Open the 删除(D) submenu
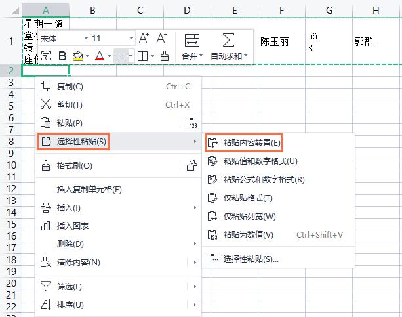This screenshot has height=317, width=402. 118,244
